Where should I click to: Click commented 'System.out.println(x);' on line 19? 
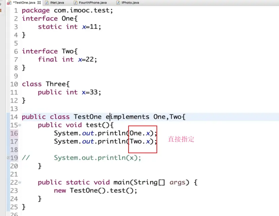tap(98, 158)
